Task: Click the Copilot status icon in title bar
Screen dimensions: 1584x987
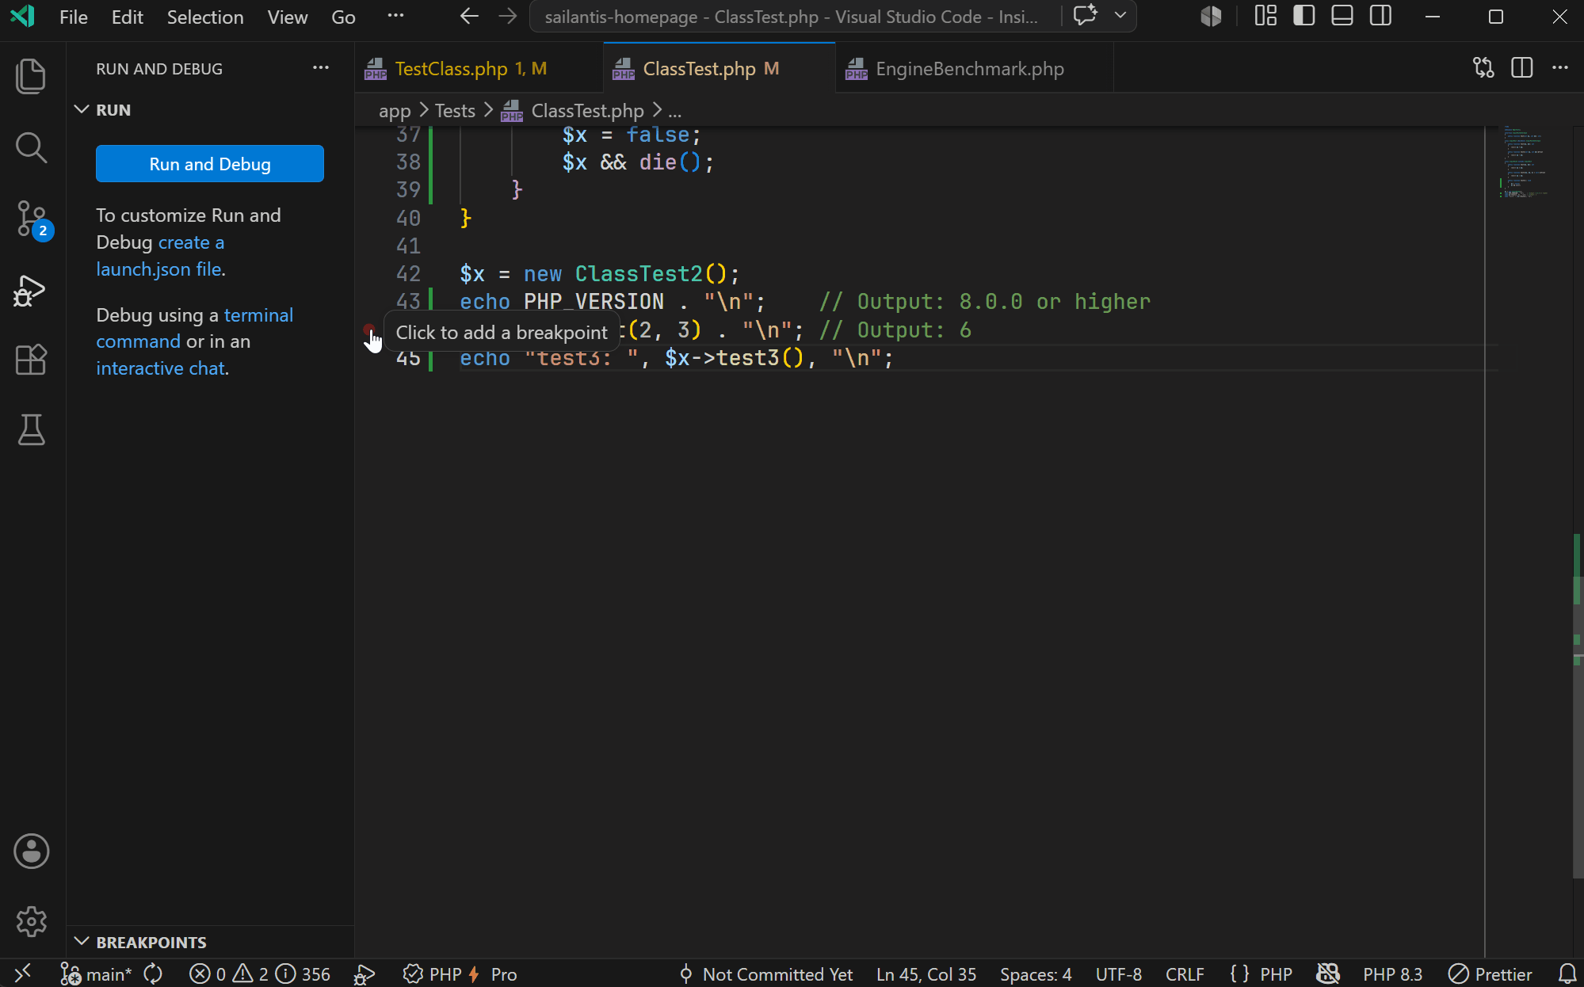Action: point(1211,17)
